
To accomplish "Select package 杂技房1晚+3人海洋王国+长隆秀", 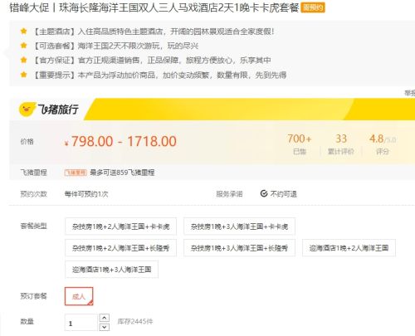I will tap(239, 248).
